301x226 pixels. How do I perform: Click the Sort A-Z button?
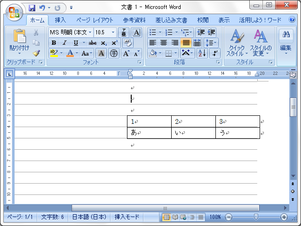[x=202, y=53]
